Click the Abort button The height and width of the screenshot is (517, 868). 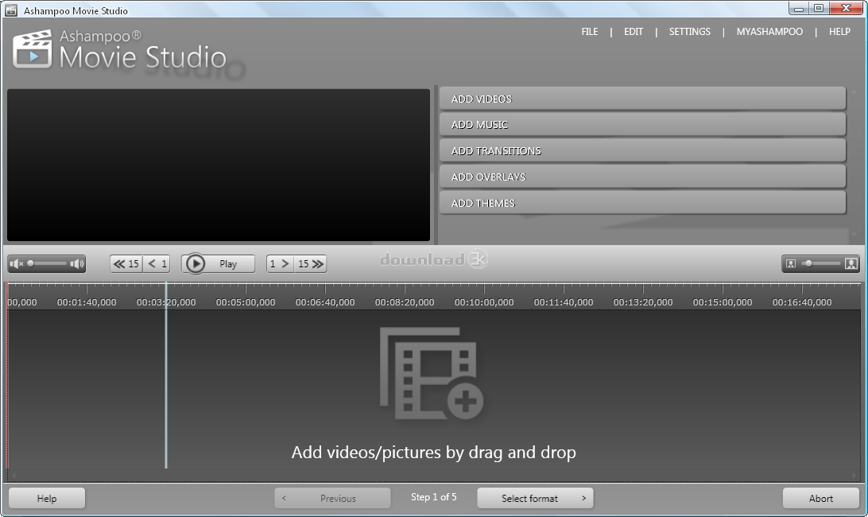point(820,498)
